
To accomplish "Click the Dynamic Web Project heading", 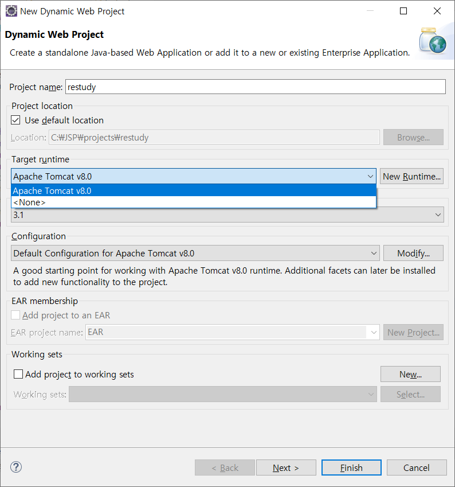I will (x=54, y=34).
